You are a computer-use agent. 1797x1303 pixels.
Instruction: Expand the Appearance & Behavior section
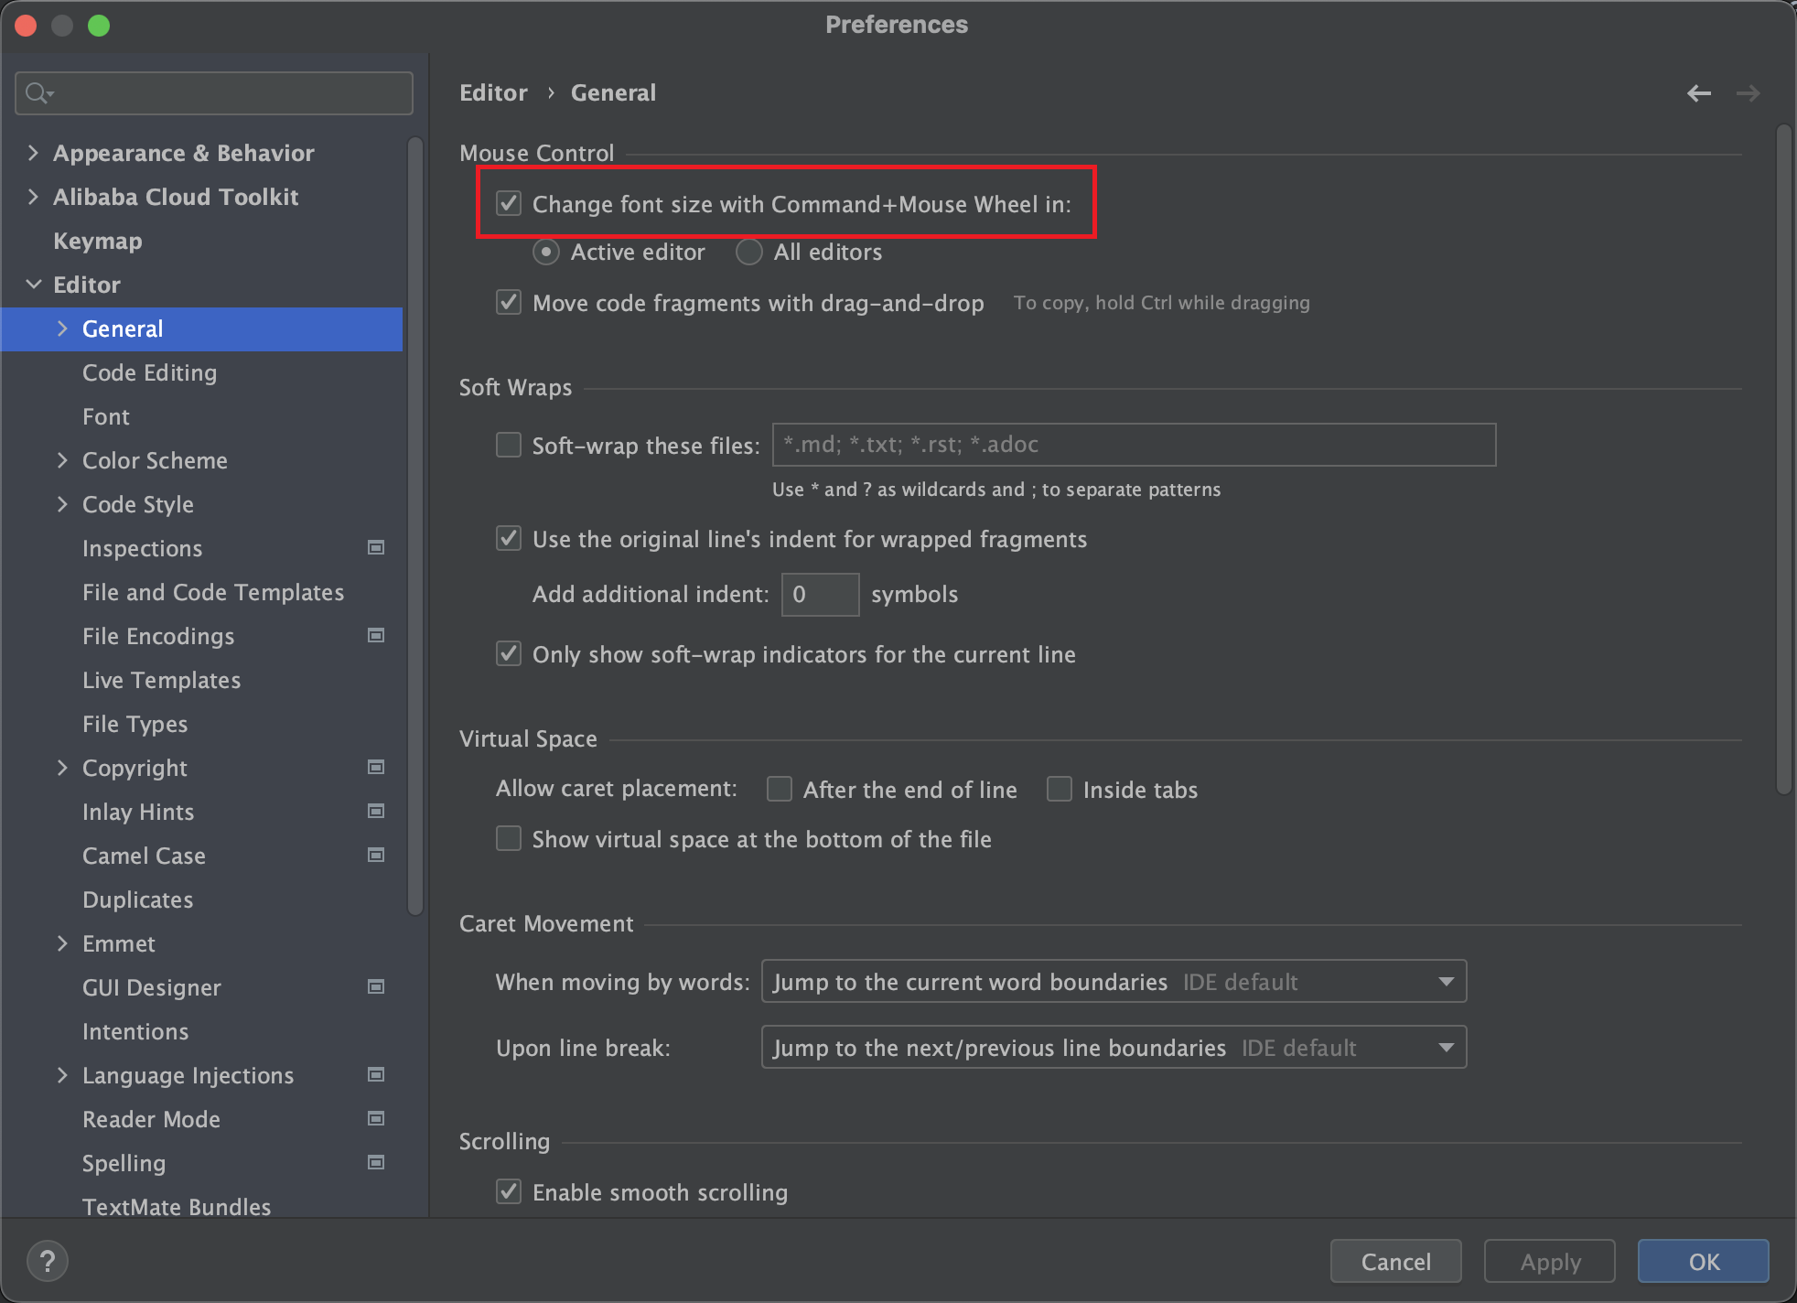tap(34, 153)
